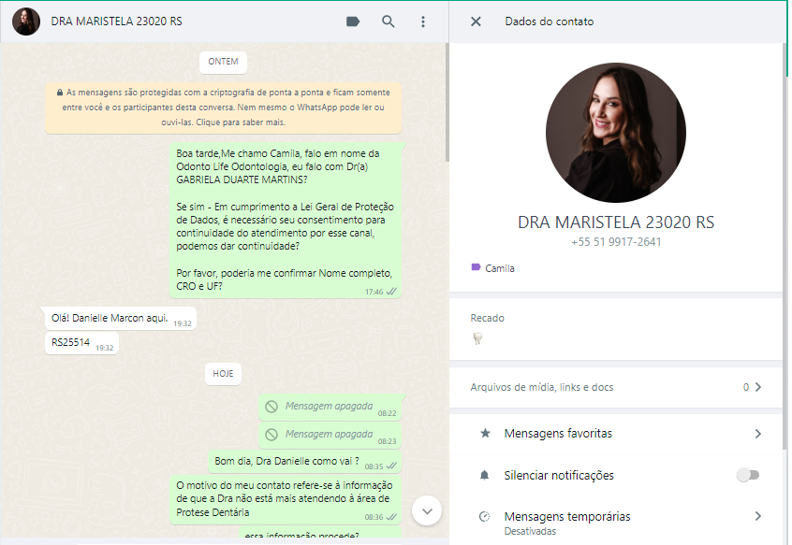The height and width of the screenshot is (545, 792).
Task: Click the encryption notice to learn more
Action: (223, 108)
